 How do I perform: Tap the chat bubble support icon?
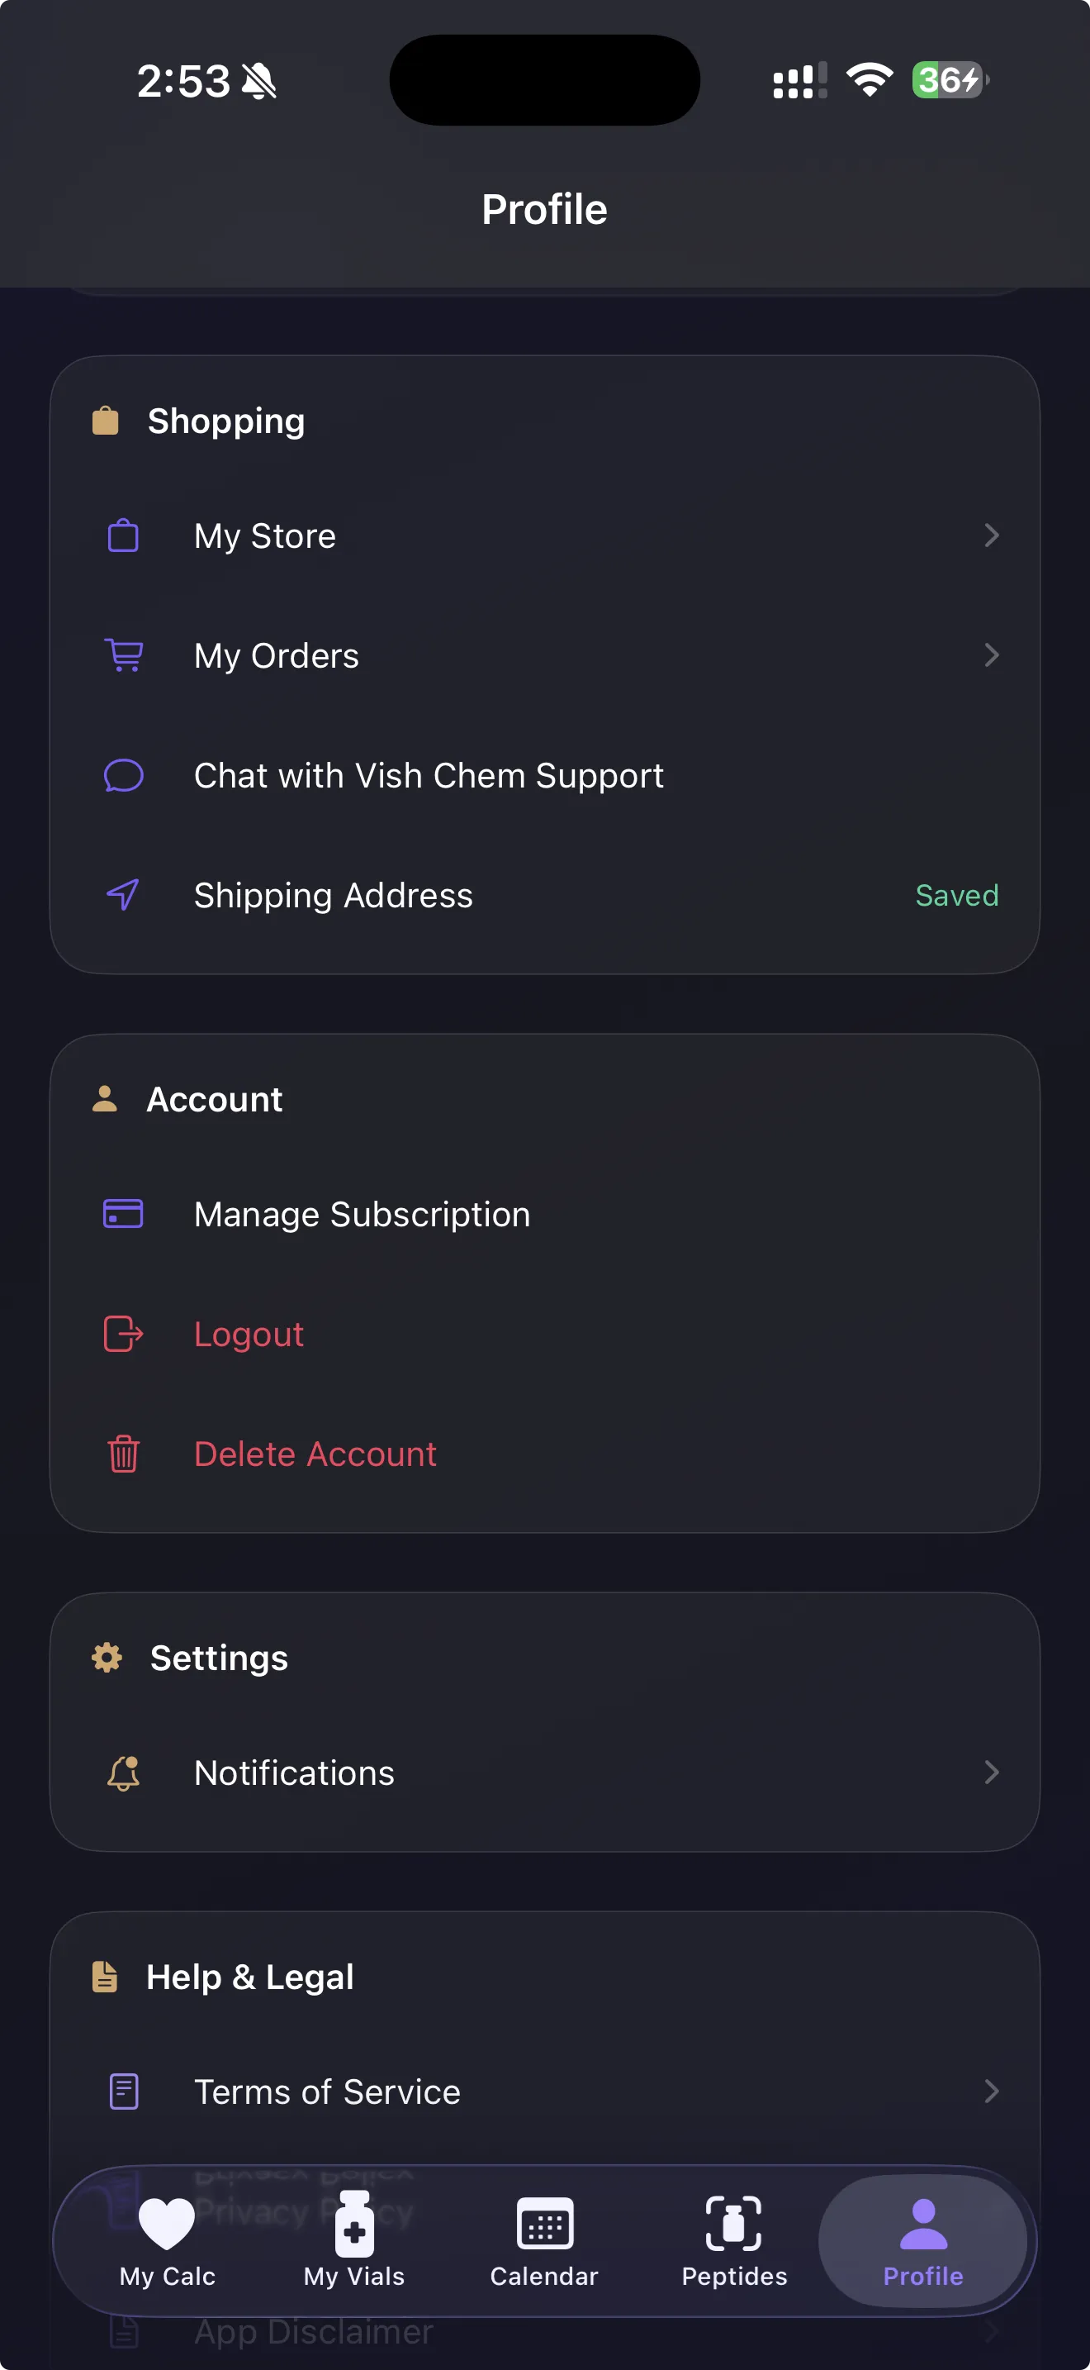123,776
